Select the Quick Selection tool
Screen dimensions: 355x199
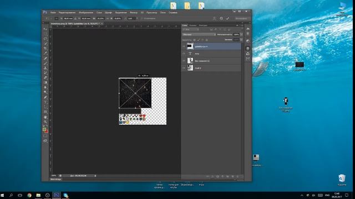point(45,44)
